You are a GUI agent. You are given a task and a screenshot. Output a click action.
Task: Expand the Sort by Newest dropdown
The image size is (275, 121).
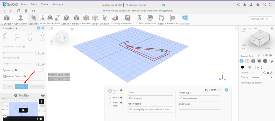click(x=262, y=77)
